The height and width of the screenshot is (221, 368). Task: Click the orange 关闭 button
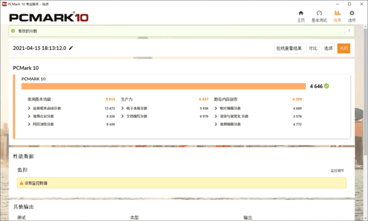tap(344, 48)
